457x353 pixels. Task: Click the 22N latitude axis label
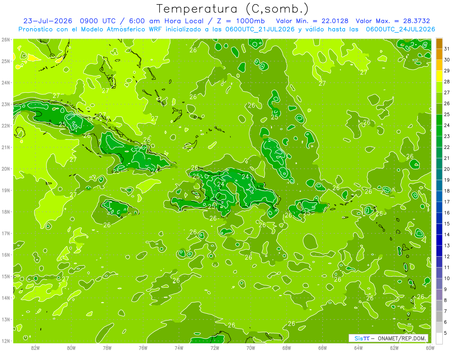(x=5, y=126)
